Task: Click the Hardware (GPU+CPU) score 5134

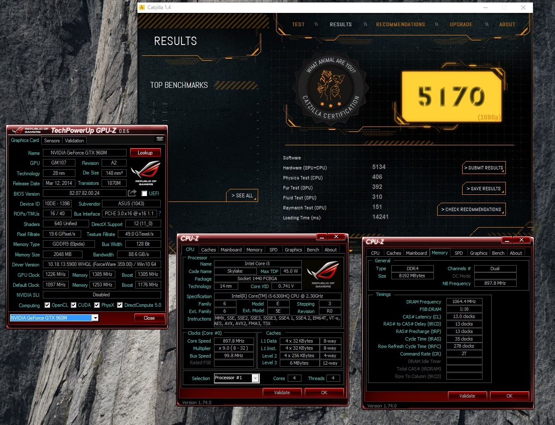Action: point(379,167)
